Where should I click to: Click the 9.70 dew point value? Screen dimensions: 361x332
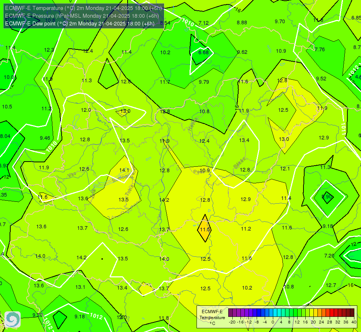point(280,21)
